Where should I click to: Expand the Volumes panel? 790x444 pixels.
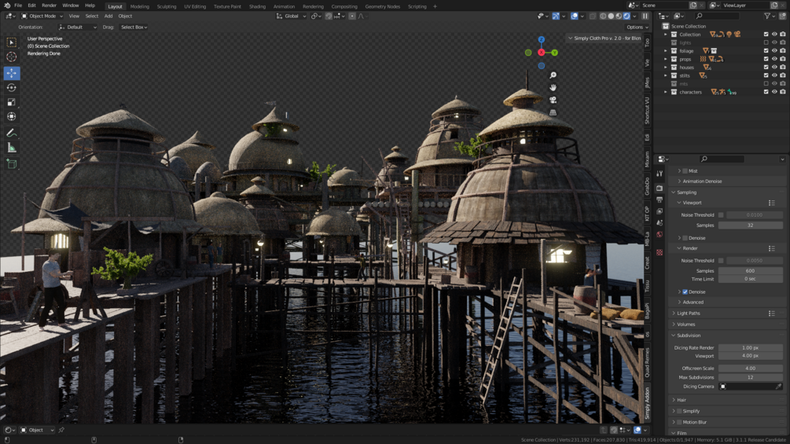click(685, 325)
